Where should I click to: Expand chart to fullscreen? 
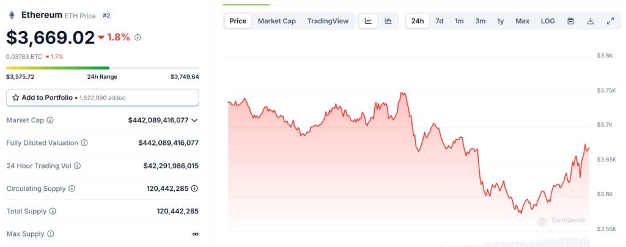(x=610, y=21)
